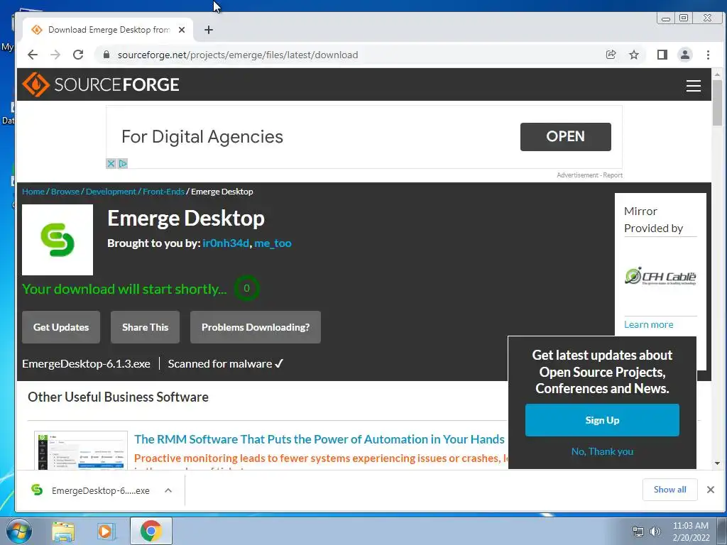The height and width of the screenshot is (545, 727).
Task: Click the padlock site info icon
Action: pos(106,55)
